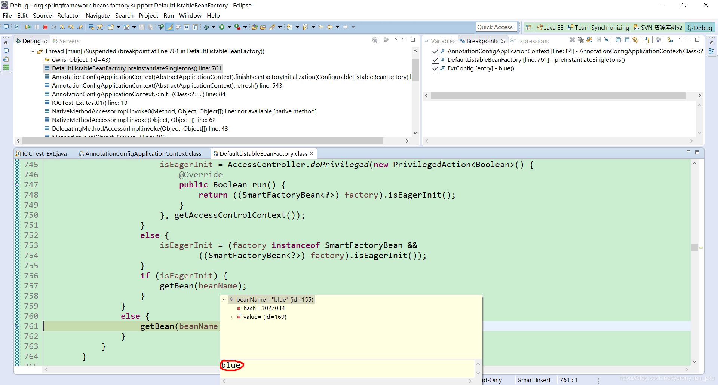The height and width of the screenshot is (385, 718).
Task: Maximize the editor area
Action: [x=697, y=152]
